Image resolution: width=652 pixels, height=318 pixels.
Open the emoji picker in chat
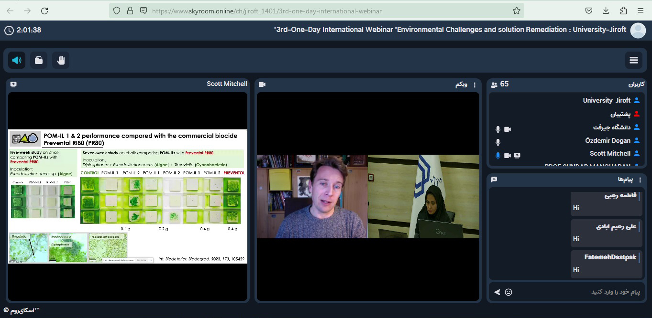pos(508,292)
